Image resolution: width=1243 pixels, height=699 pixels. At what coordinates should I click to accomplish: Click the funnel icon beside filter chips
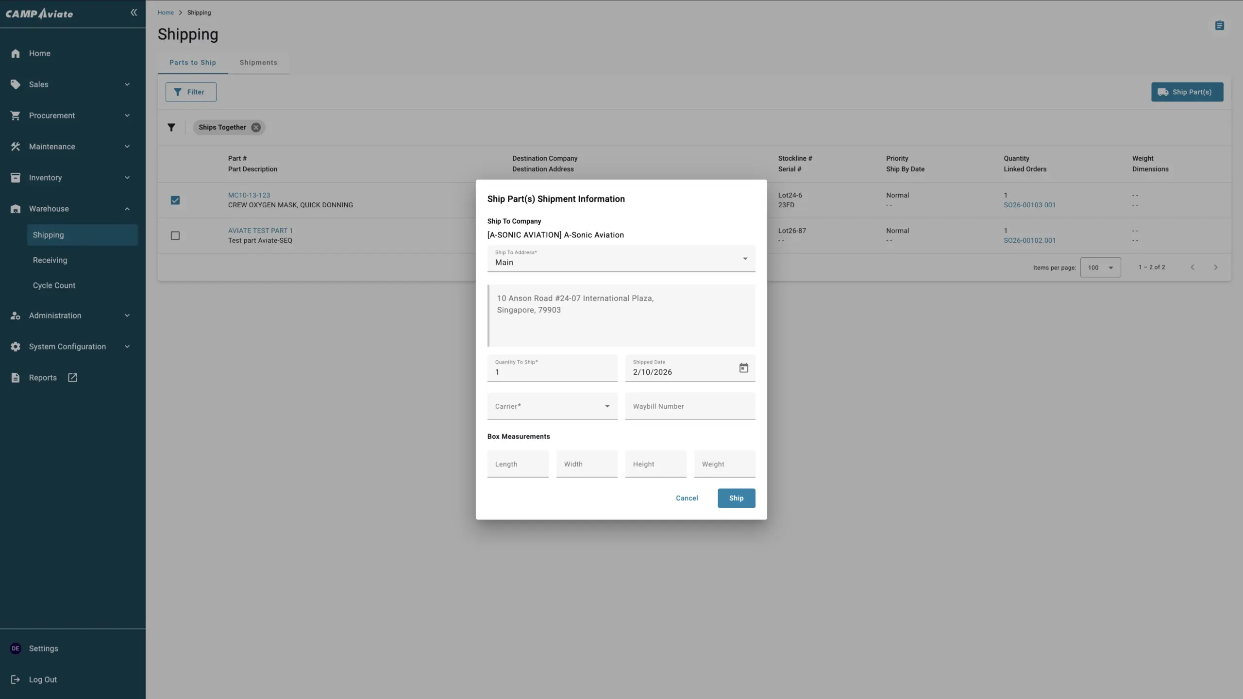(x=171, y=127)
